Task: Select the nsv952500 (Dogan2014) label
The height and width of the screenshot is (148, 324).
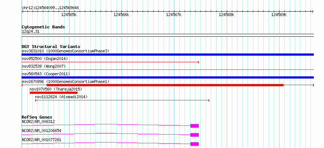Action: click(x=45, y=59)
